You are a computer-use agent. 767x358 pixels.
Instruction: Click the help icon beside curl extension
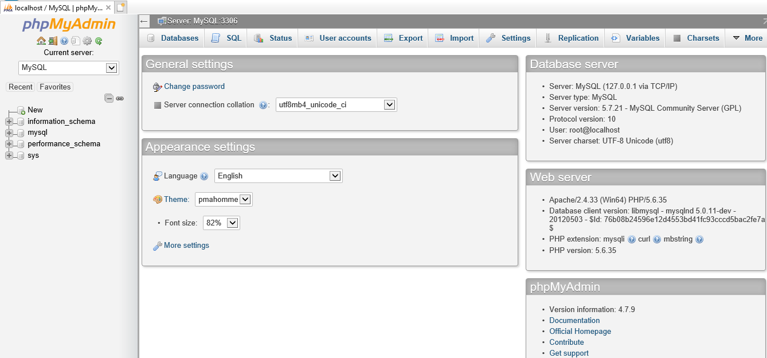(x=657, y=239)
